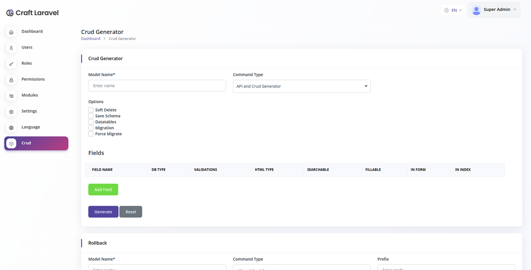Screen dimensions: 531x270
Task: Click the Super Admin avatar icon
Action: (x=476, y=10)
